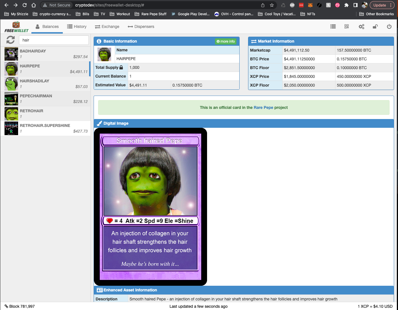The width and height of the screenshot is (398, 310).
Task: Open the Bills bookmarks folder
Action: point(83,14)
